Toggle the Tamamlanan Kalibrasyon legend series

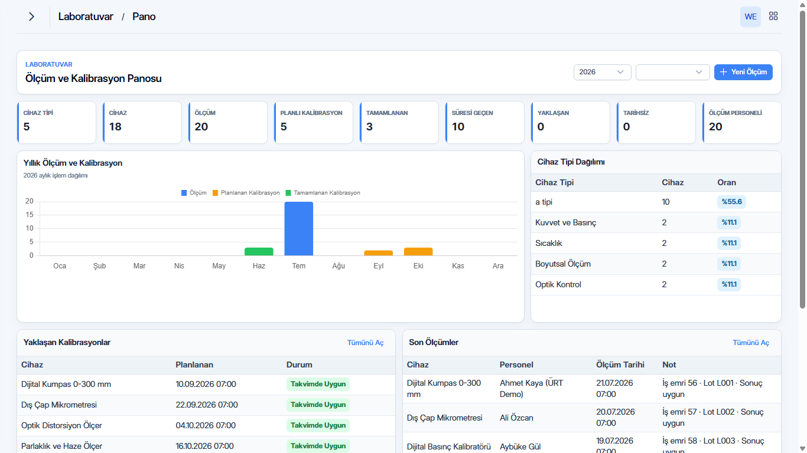(323, 193)
